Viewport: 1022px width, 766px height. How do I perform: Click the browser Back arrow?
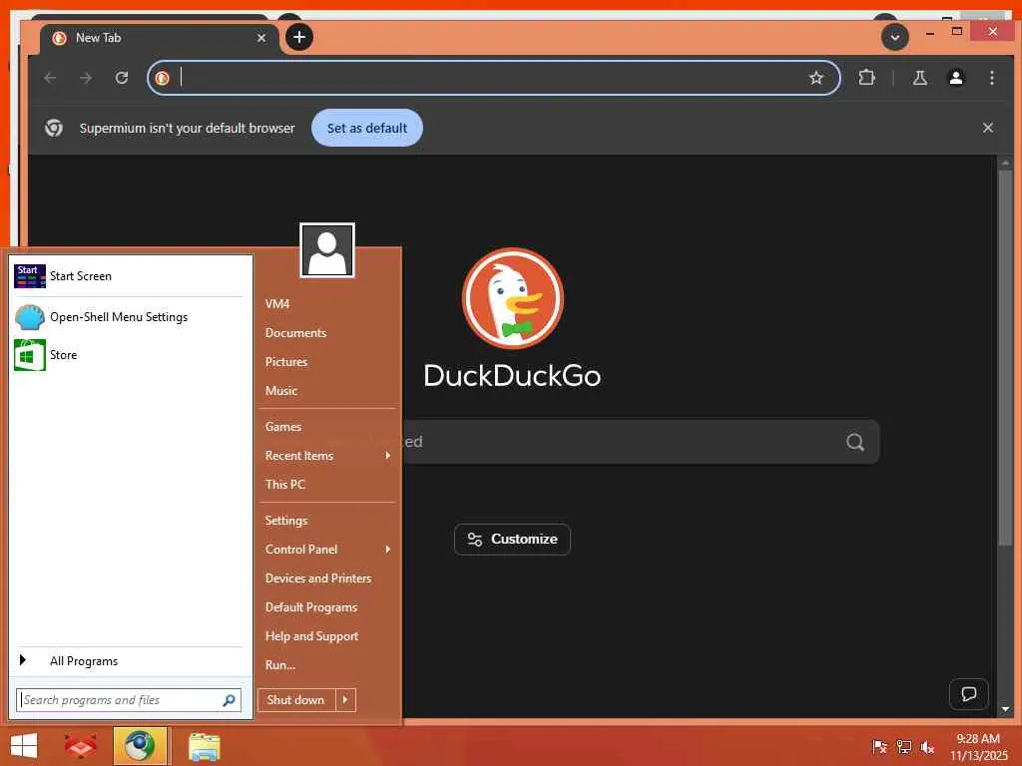click(50, 78)
